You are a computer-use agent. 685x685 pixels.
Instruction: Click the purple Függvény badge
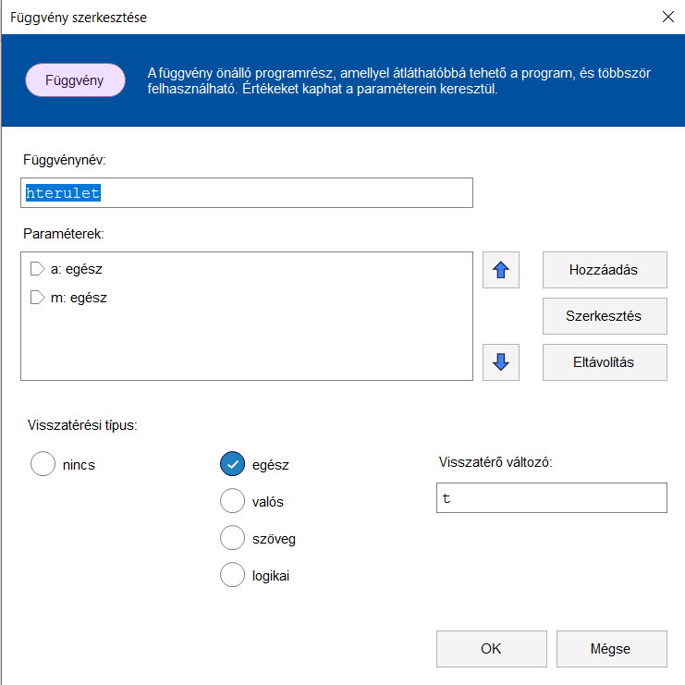pos(74,80)
